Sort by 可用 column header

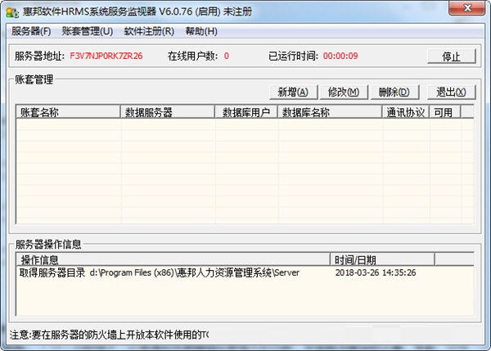pos(445,112)
